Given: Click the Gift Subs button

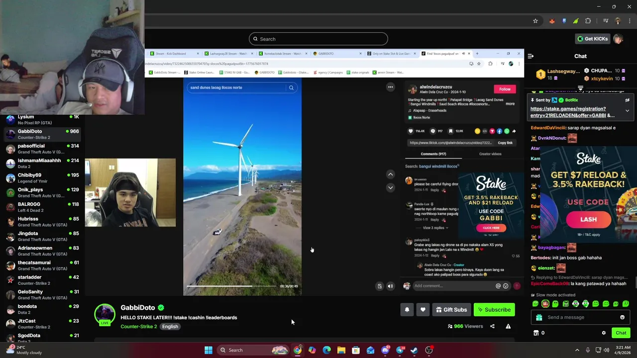Looking at the screenshot, I should click(451, 310).
